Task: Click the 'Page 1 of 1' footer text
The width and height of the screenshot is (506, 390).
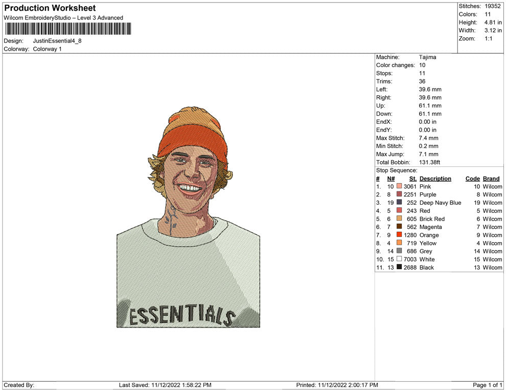Action: 487,385
